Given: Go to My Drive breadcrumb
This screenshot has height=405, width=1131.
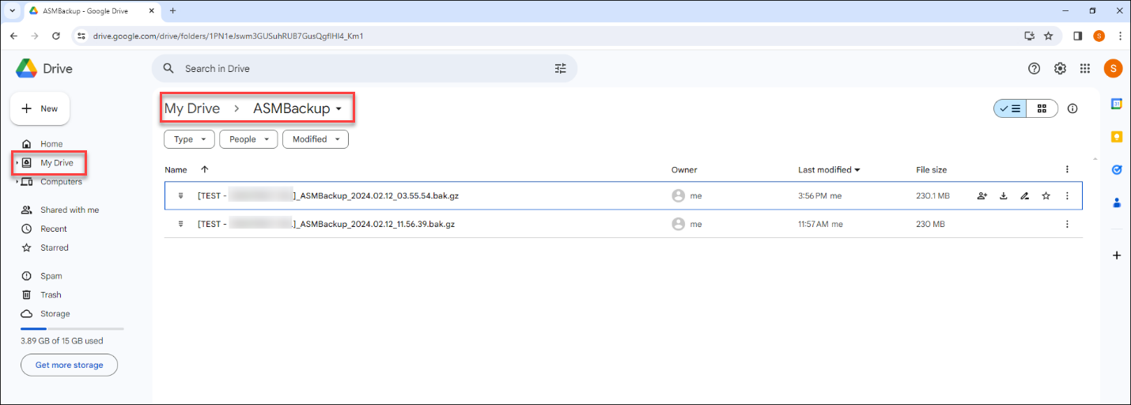Looking at the screenshot, I should coord(192,109).
